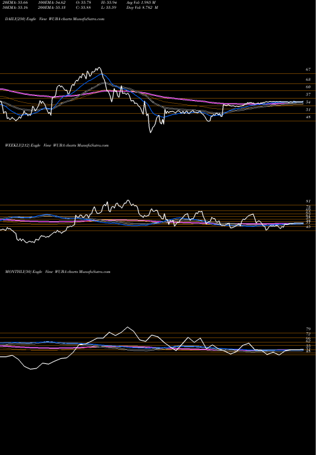This screenshot has height=455, width=316.
Task: Click the 48 price label on daily chart
Action: (308, 118)
